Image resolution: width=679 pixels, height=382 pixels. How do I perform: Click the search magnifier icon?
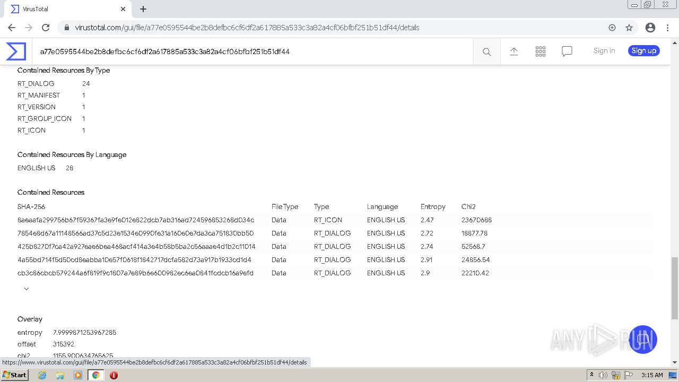(x=486, y=51)
